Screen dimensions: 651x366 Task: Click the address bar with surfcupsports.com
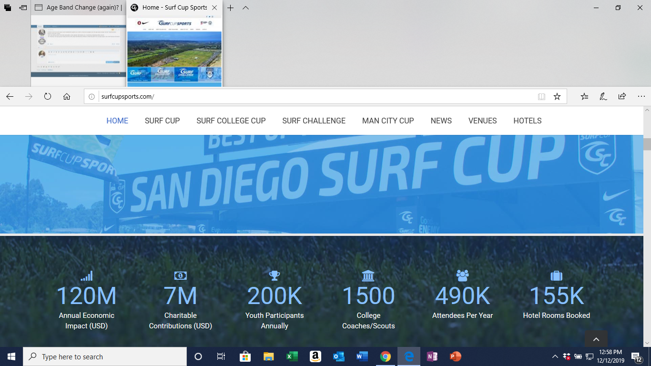315,96
